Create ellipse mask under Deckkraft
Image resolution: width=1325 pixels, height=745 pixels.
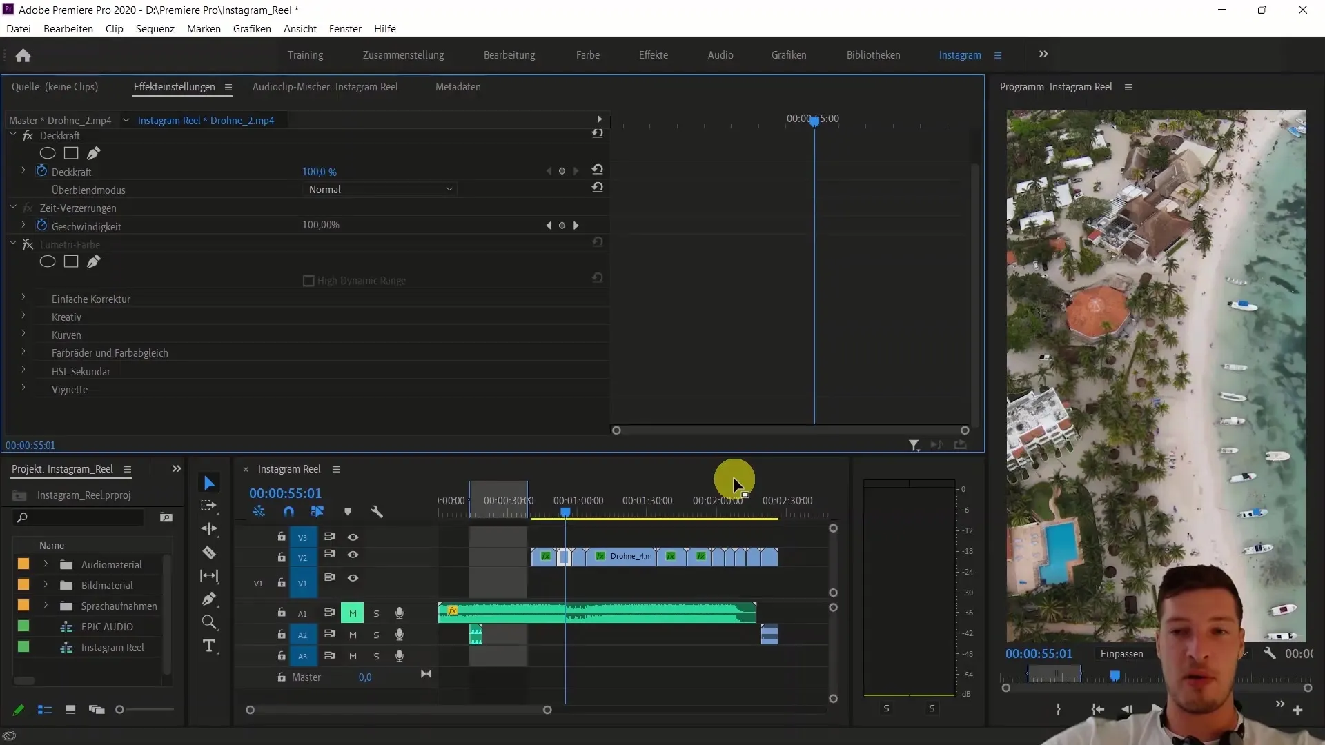tap(47, 153)
